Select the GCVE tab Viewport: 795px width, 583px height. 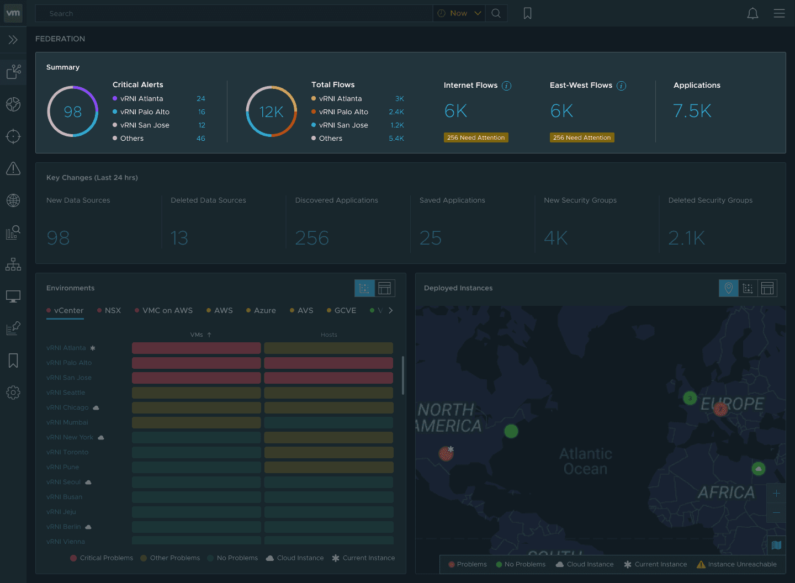[341, 311]
